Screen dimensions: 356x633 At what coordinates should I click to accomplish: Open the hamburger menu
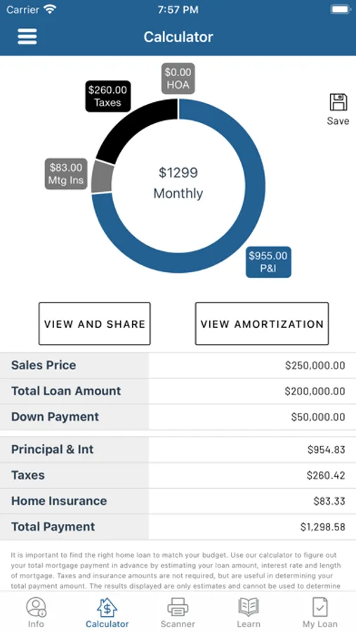click(27, 37)
